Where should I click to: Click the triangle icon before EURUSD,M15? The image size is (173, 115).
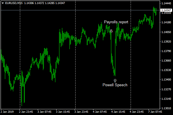[x=3, y=3]
